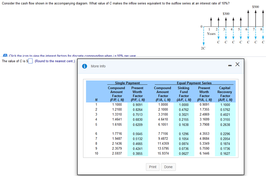
Task: Click the $500 label in the diagram
Action: 256,7
